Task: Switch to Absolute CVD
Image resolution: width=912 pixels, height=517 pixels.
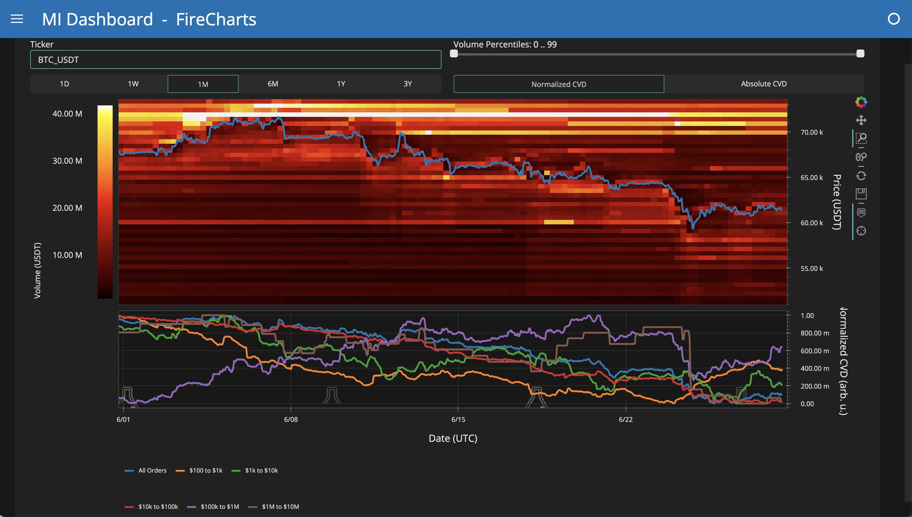Action: pyautogui.click(x=764, y=84)
